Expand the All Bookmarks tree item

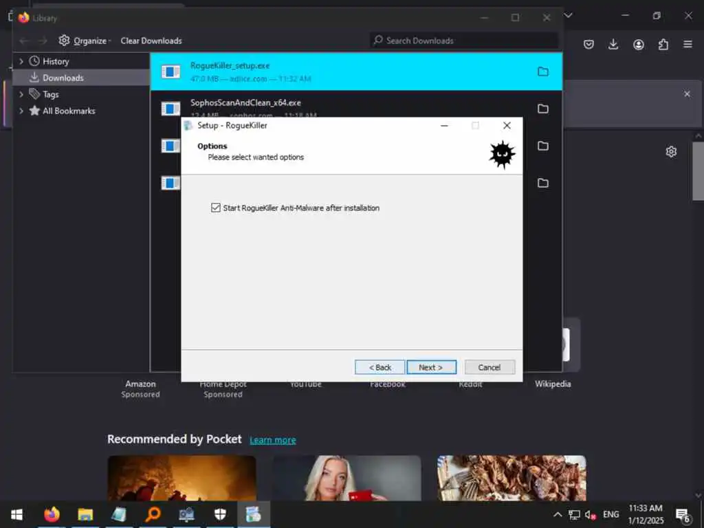click(21, 111)
